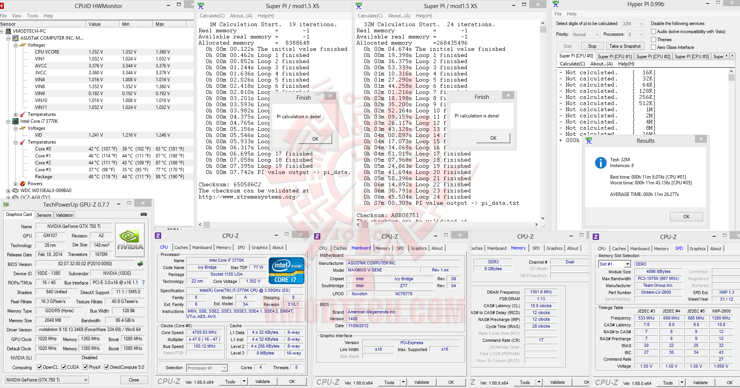Collapse the VMODTECH-PC tree node

[x=1, y=31]
